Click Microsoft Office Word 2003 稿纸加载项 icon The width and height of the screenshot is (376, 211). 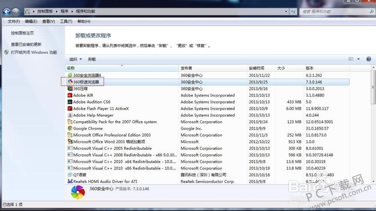pos(70,142)
